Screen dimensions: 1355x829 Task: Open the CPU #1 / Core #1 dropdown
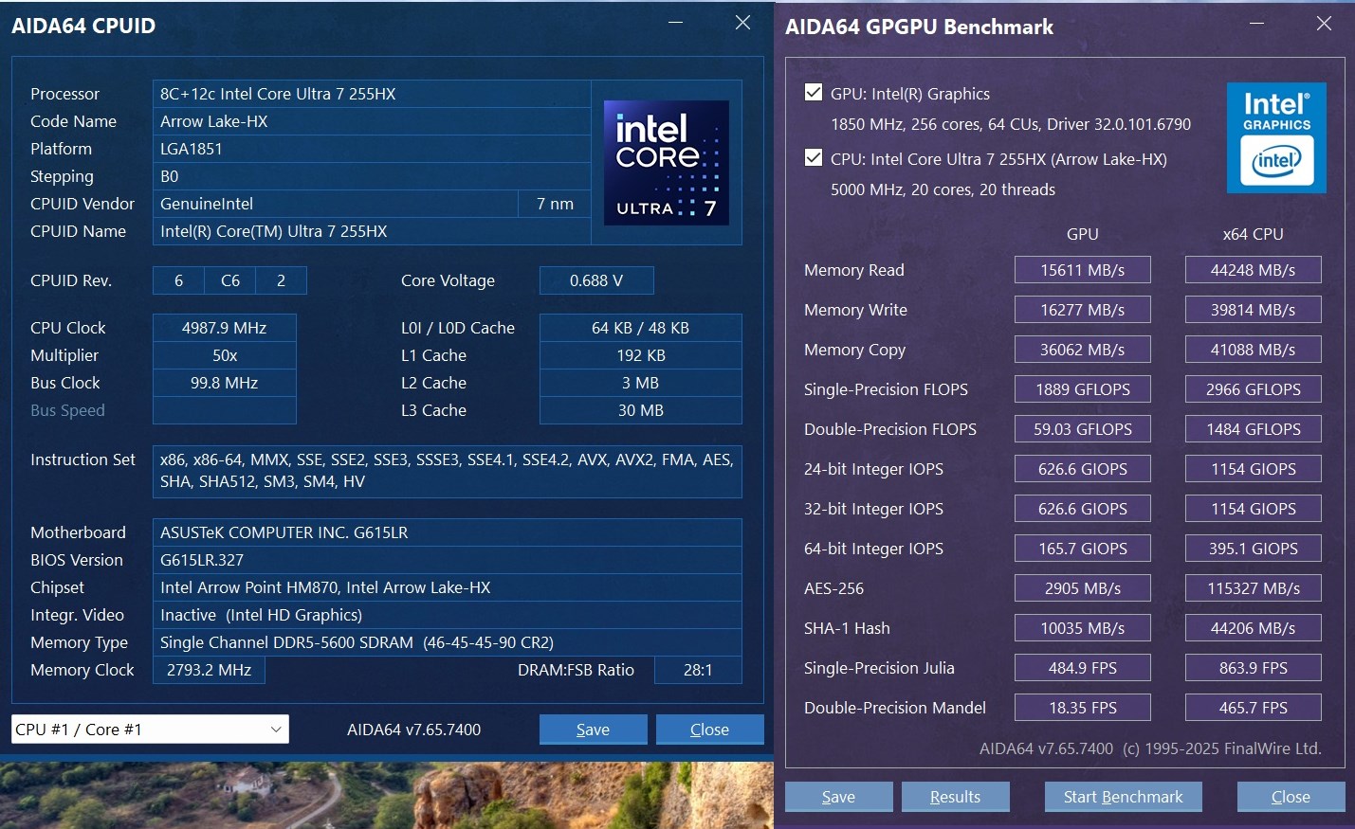[x=150, y=730]
